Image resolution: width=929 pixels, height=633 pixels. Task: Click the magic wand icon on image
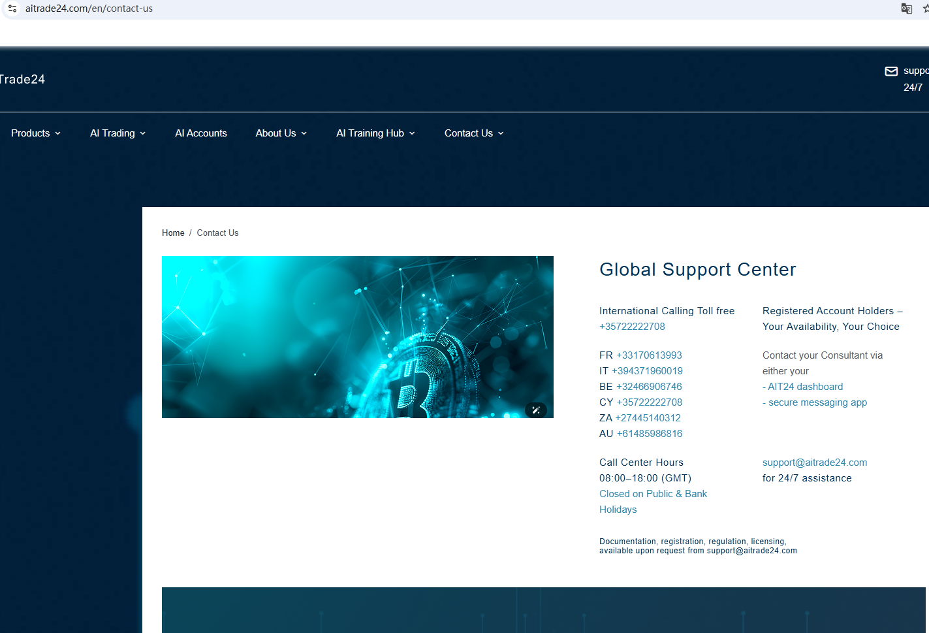pyautogui.click(x=536, y=410)
